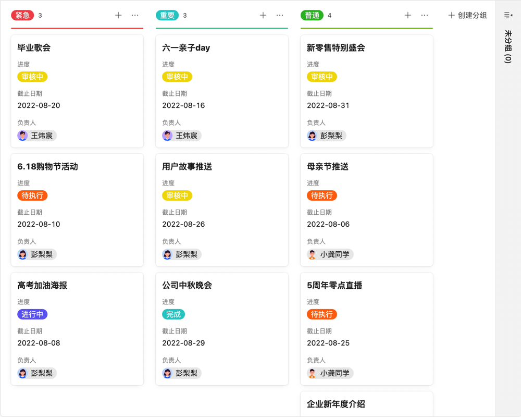Add a new task to the 重要 column
Image resolution: width=521 pixels, height=417 pixels.
click(x=263, y=15)
